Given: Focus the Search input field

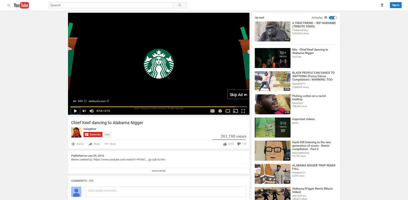Looking at the screenshot, I should click(111, 5).
